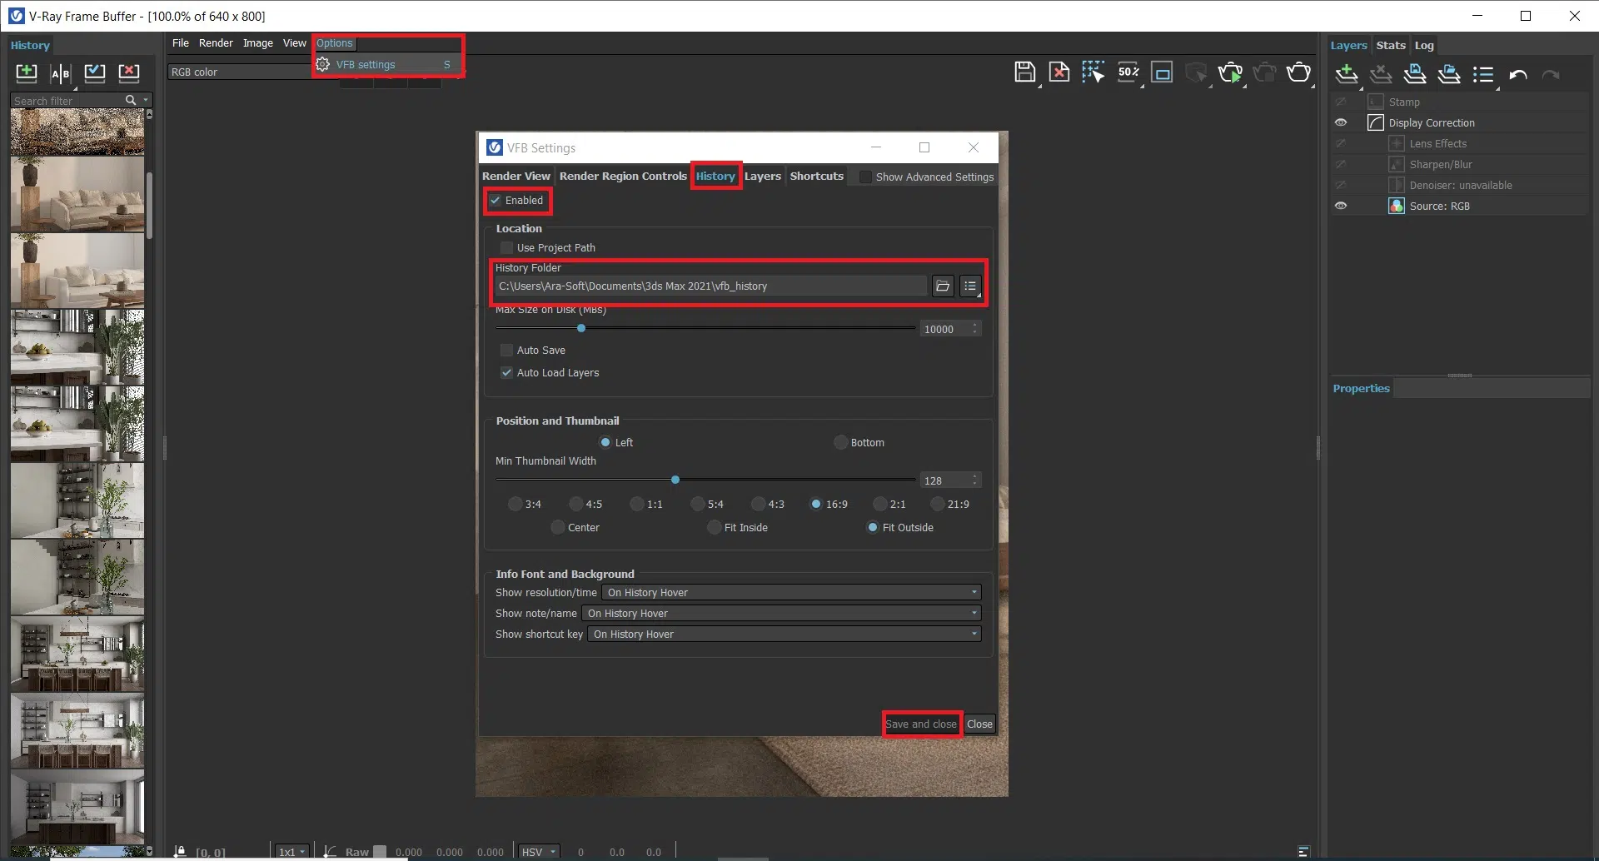
Task: Switch to the Shortcuts tab
Action: (816, 177)
